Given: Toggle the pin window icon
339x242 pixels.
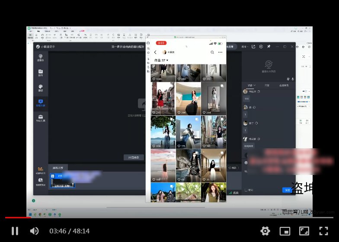Looking at the screenshot, I should pos(269,47).
